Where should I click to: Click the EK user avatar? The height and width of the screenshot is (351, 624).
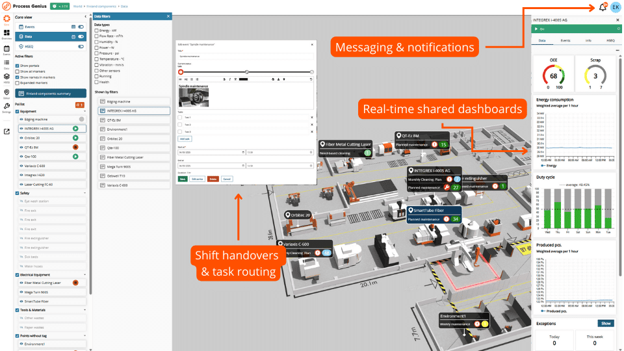coord(615,7)
